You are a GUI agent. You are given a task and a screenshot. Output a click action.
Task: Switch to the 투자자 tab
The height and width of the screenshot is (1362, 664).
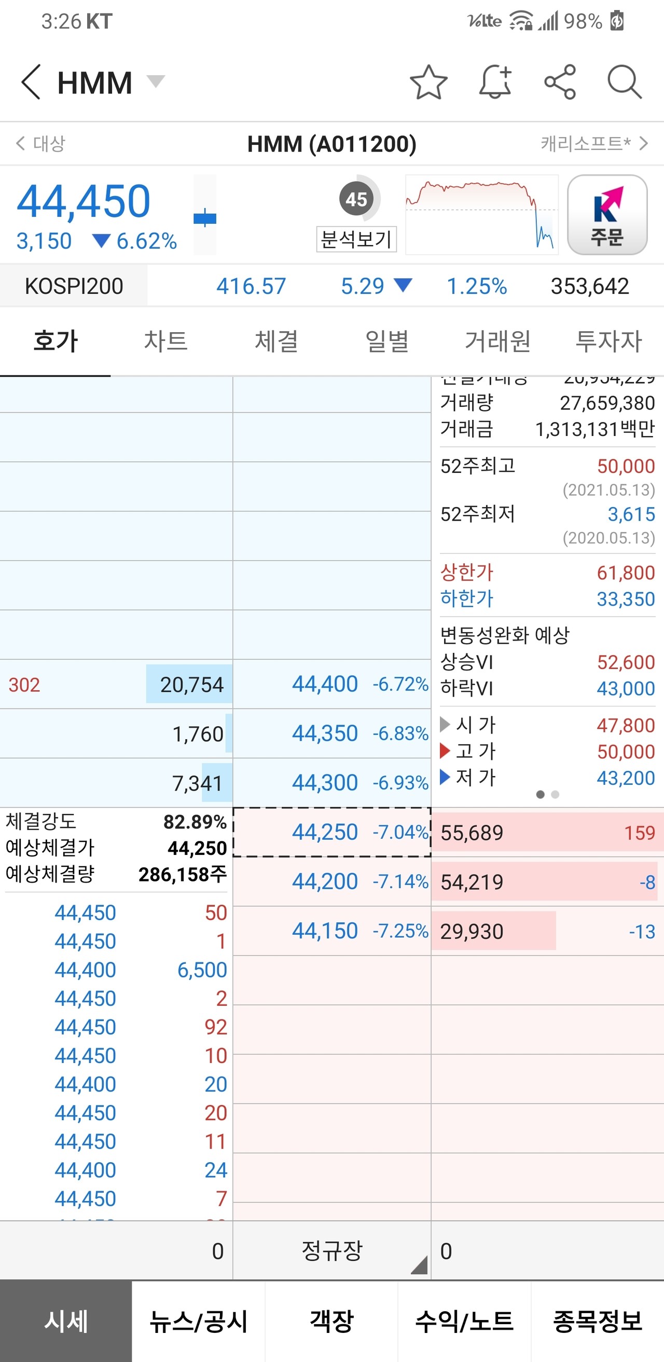608,341
